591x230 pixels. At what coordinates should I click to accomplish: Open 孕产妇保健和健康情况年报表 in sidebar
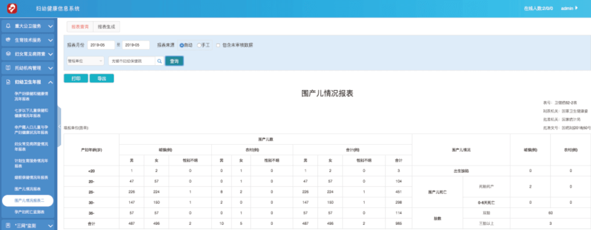(x=31, y=96)
